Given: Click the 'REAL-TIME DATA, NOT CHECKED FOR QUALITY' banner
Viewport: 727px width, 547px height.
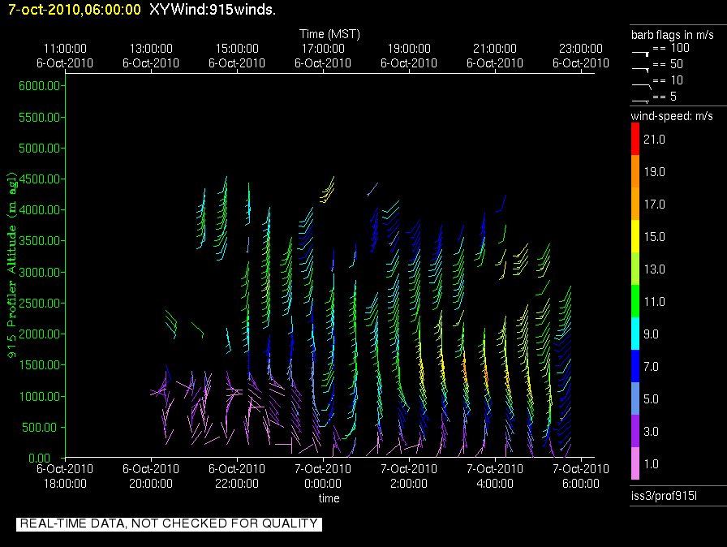Looking at the screenshot, I should pos(169,523).
